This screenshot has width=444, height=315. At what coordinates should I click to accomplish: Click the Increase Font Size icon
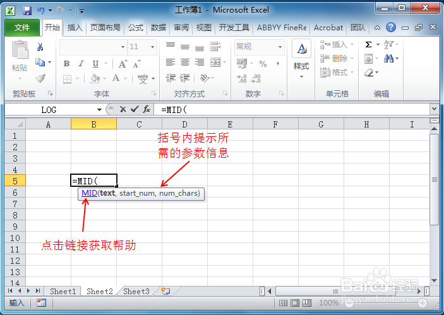click(x=123, y=64)
